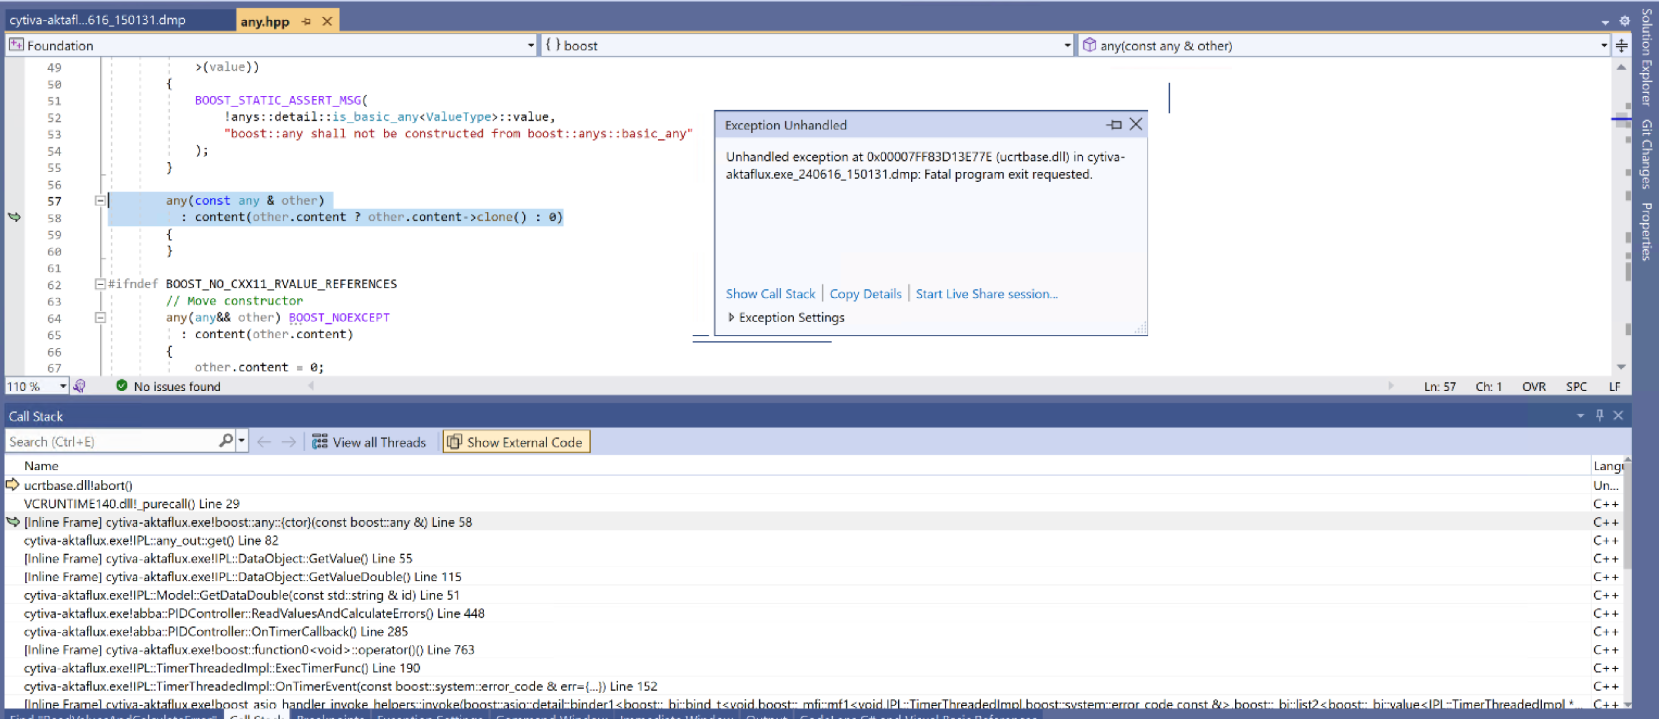Viewport: 1659px width, 719px height.
Task: Close the any.hpp tab
Action: coord(327,21)
